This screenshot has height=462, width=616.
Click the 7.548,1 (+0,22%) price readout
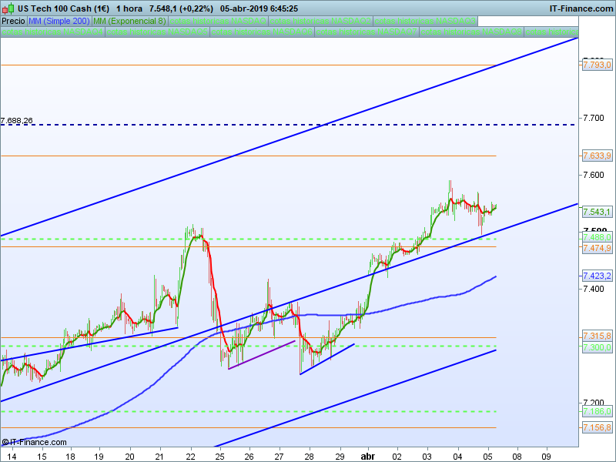pos(181,8)
